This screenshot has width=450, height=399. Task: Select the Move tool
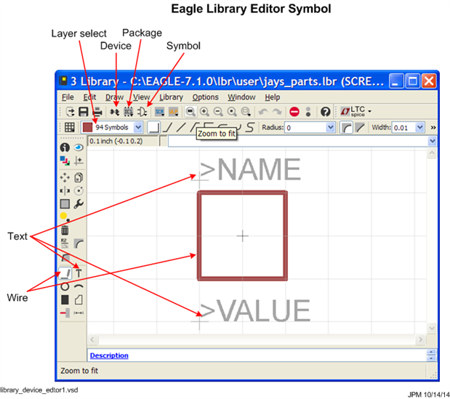coord(65,177)
